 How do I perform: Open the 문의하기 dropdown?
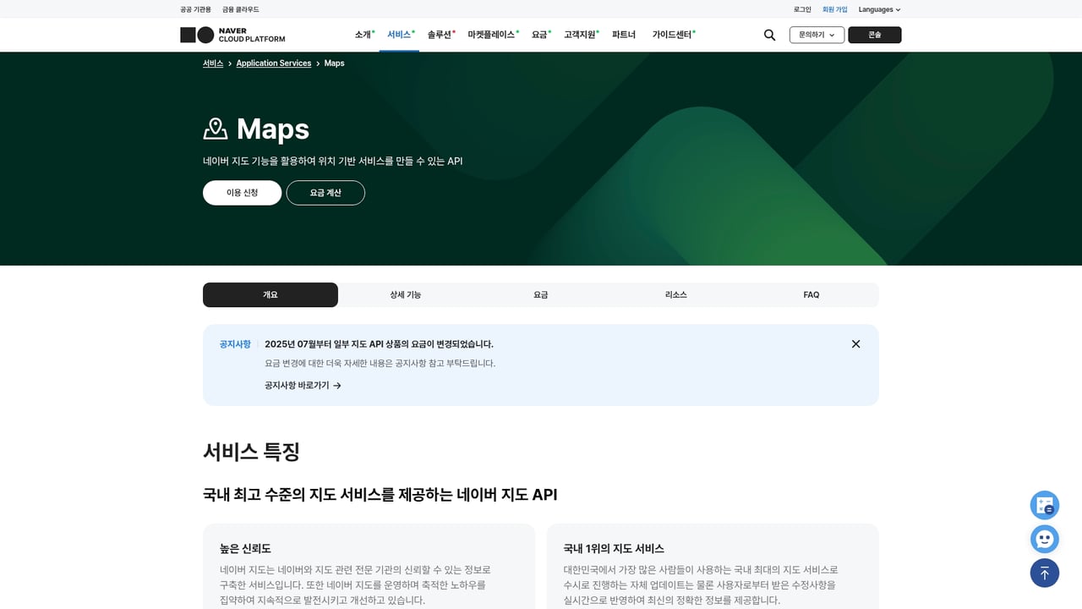click(x=817, y=35)
